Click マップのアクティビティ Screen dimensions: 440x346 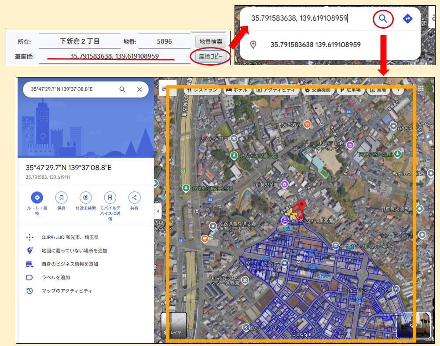click(67, 291)
